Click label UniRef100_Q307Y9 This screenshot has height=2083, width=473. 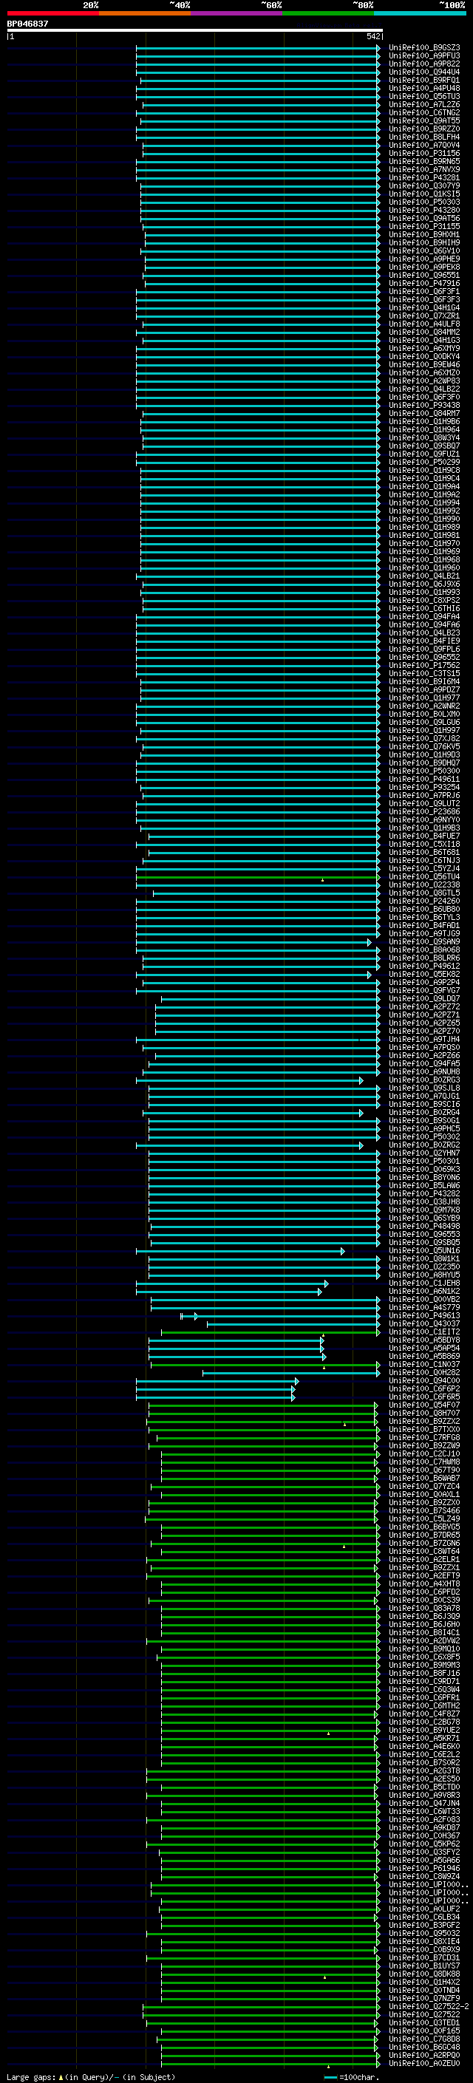pyautogui.click(x=424, y=186)
